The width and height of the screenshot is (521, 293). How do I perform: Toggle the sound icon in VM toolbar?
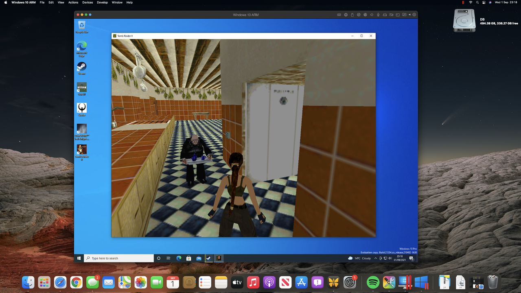tap(372, 15)
